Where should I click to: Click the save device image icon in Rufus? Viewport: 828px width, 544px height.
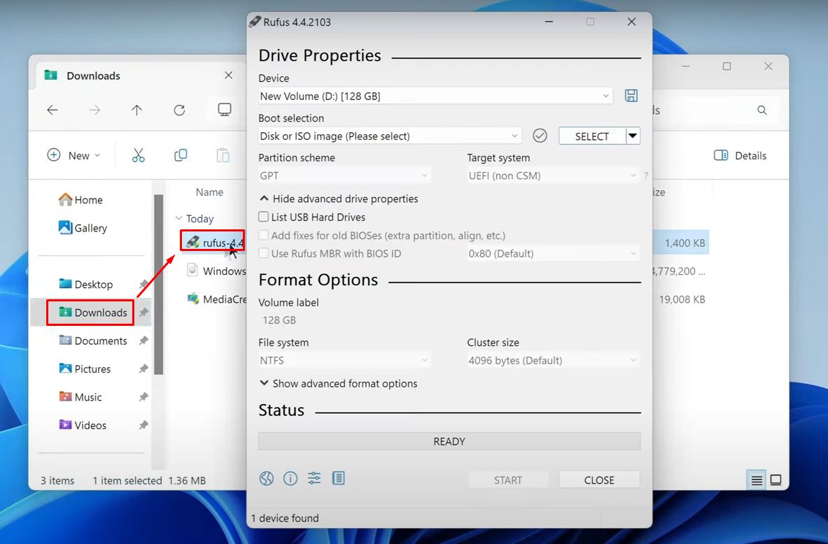(631, 96)
